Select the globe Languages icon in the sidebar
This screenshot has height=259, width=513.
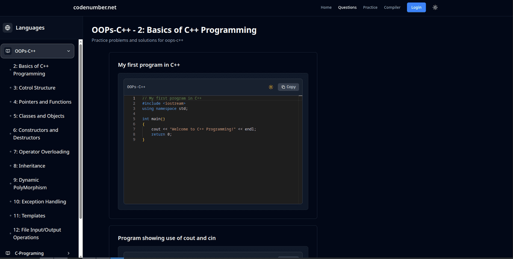8,27
